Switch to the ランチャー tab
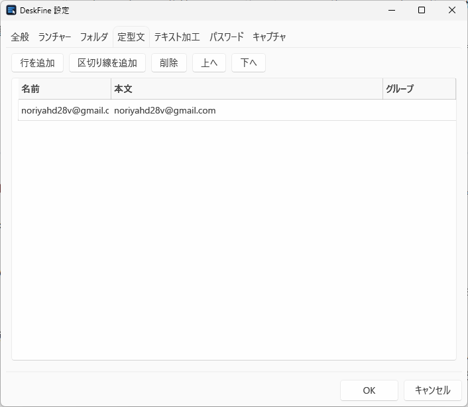Viewport: 468px width, 407px height. 54,37
